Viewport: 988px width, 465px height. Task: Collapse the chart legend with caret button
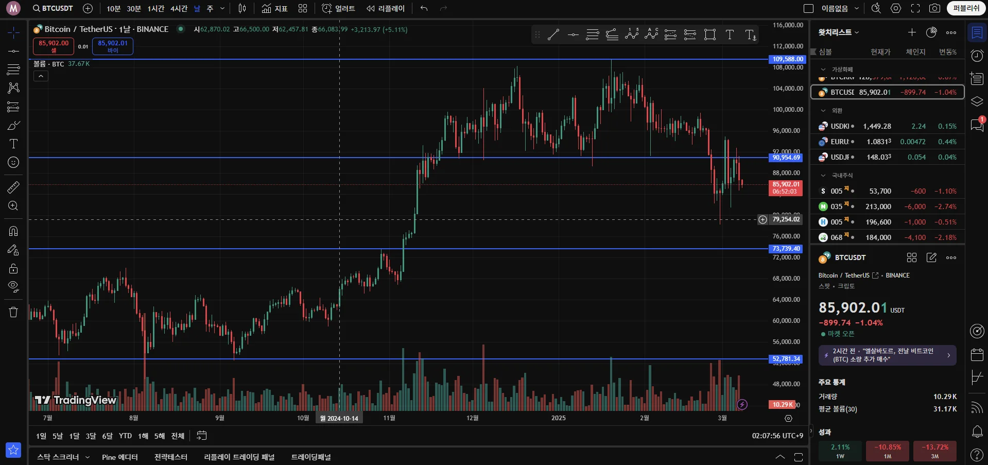click(x=41, y=76)
